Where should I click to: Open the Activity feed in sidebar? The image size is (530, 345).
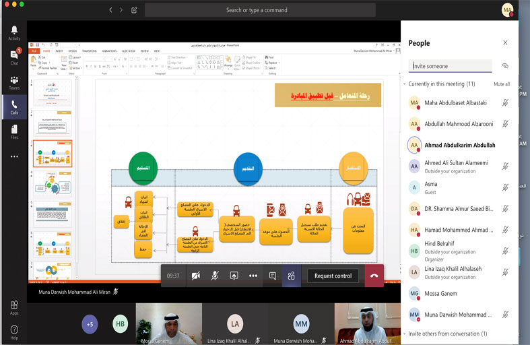tap(14, 33)
